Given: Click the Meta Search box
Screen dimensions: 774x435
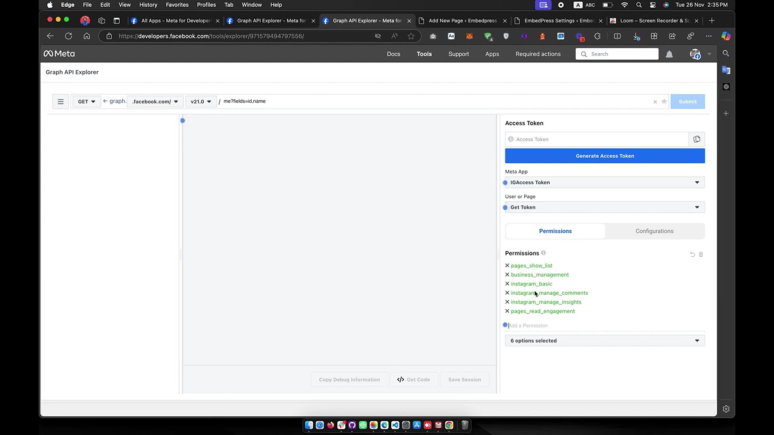Looking at the screenshot, I should [x=617, y=54].
